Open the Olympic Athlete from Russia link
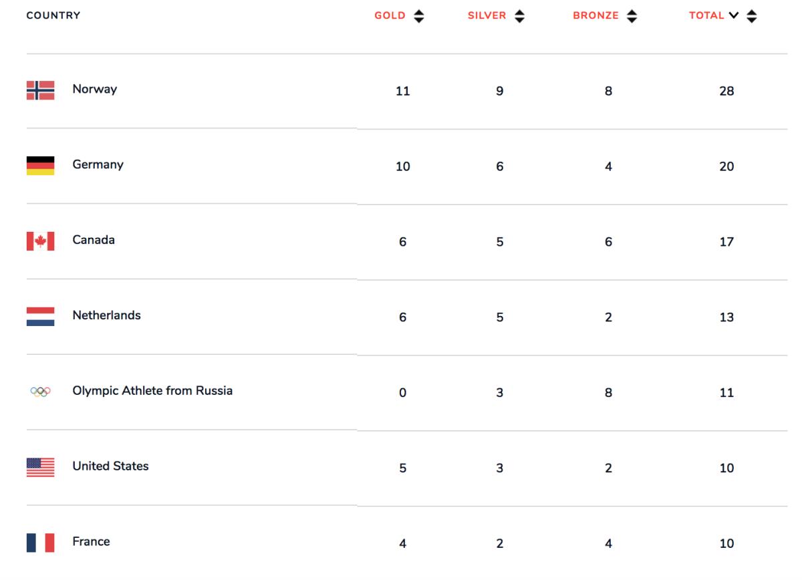Screen dimensions: 802x580 [152, 391]
